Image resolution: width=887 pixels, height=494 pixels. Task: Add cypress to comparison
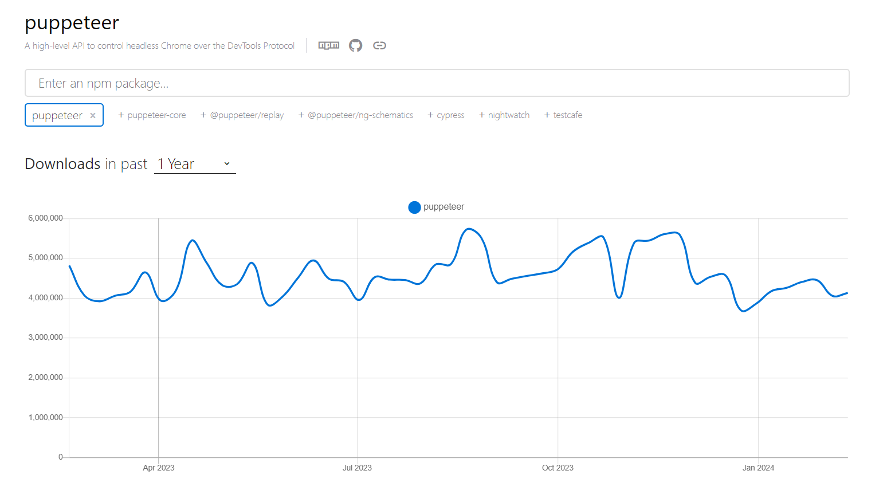[446, 115]
